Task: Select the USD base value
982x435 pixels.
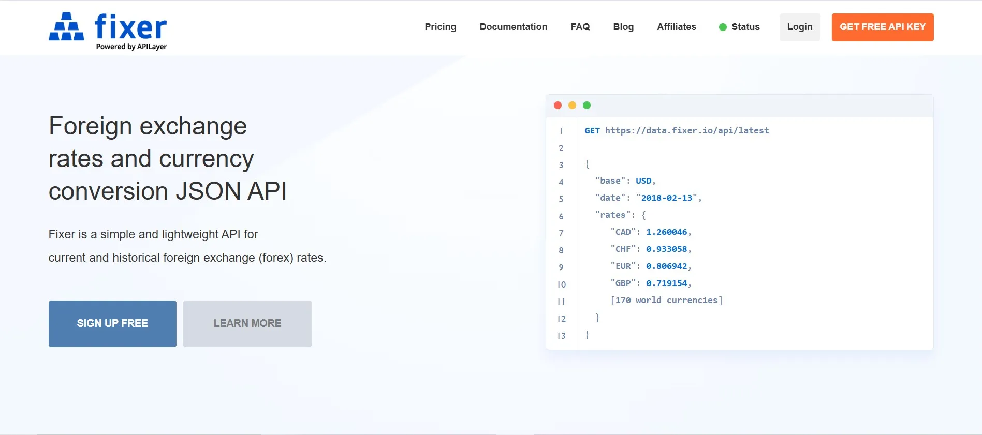Action: 643,181
